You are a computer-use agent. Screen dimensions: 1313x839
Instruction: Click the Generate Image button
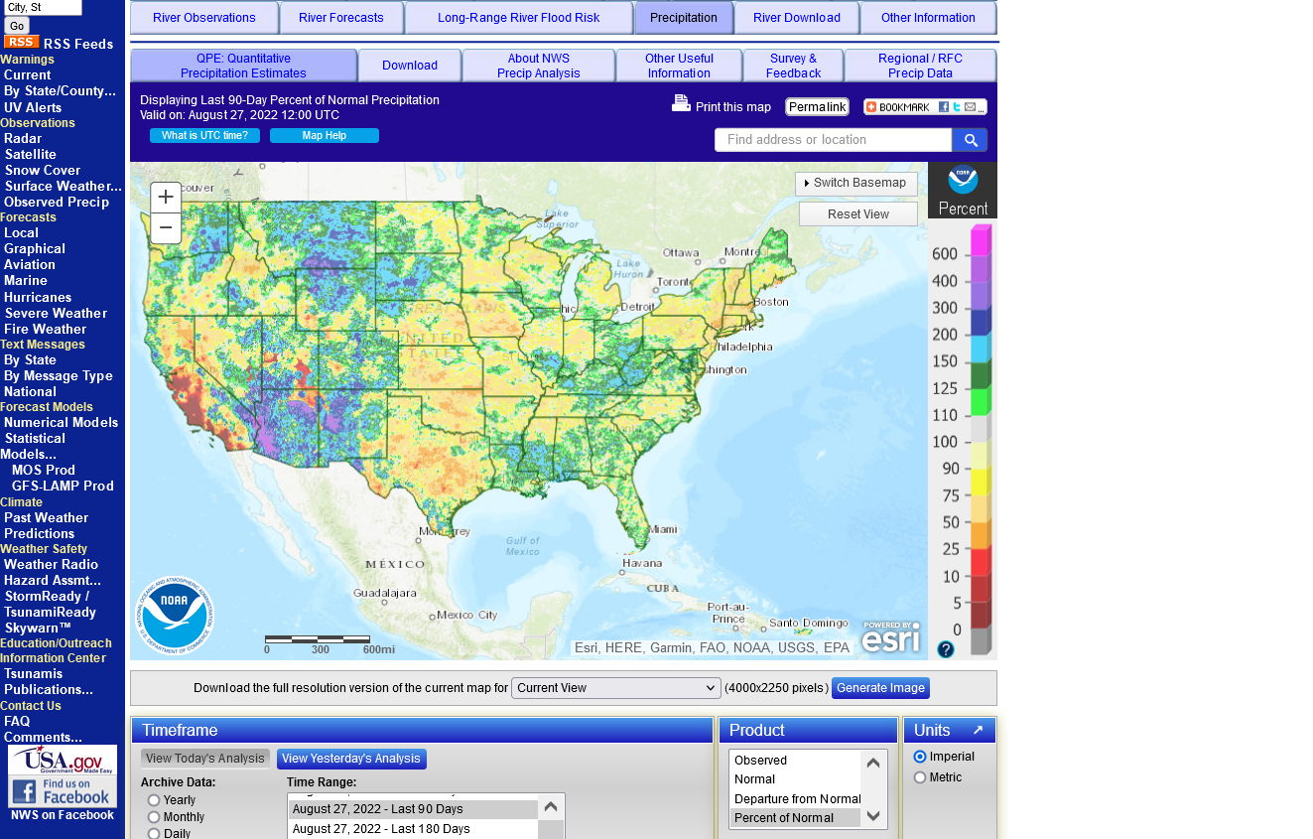click(x=880, y=688)
